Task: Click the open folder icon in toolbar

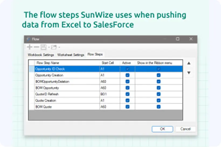Action: [x=54, y=47]
